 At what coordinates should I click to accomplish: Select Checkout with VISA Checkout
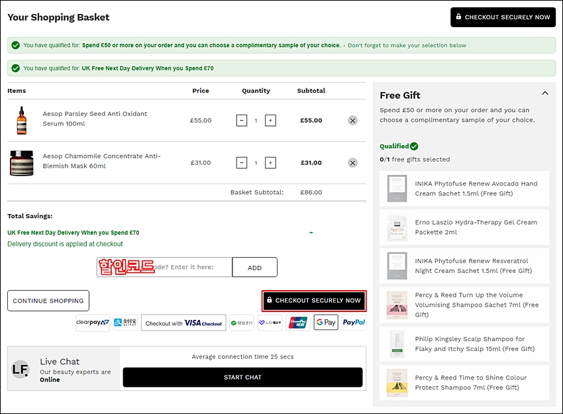tap(183, 323)
